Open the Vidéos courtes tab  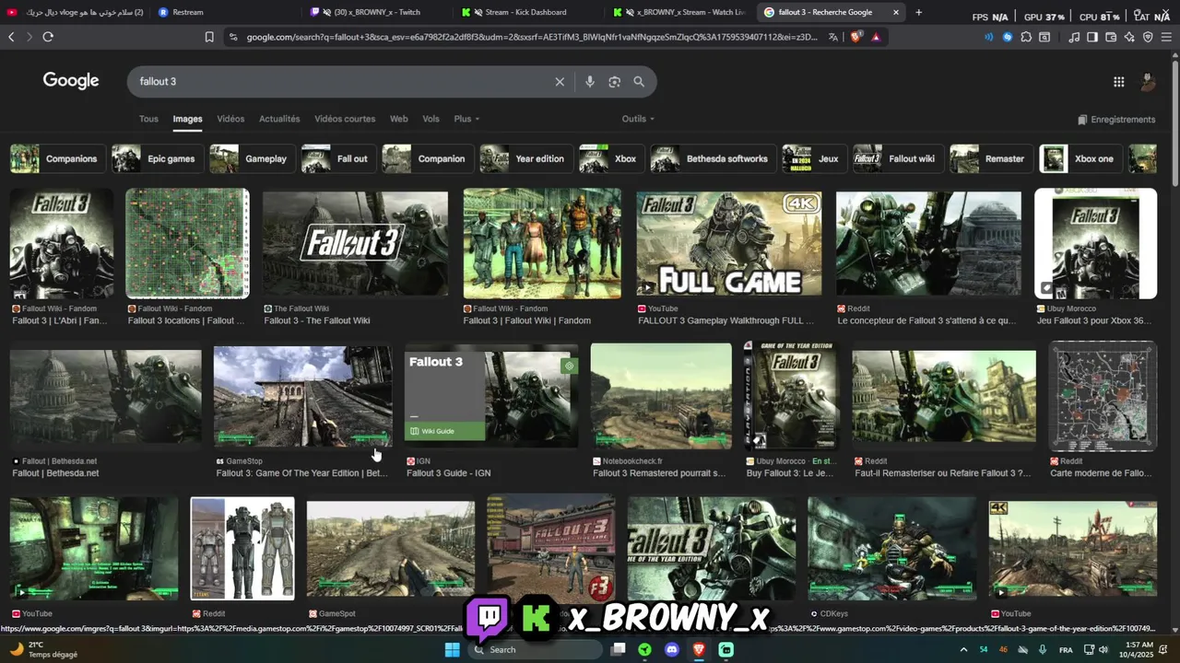(x=345, y=119)
